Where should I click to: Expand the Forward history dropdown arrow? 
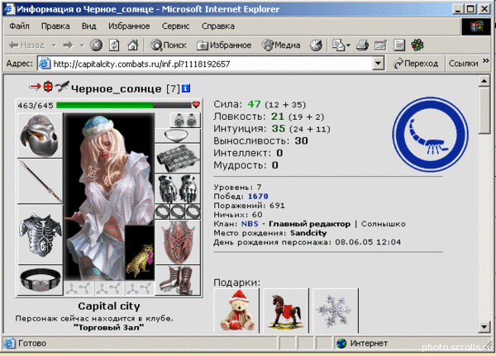tap(82, 45)
